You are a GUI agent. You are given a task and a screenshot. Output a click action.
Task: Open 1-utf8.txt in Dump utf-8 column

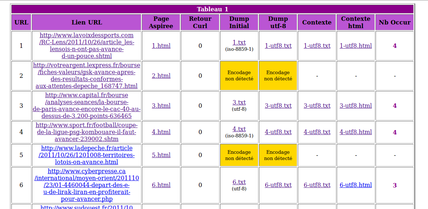coord(278,46)
